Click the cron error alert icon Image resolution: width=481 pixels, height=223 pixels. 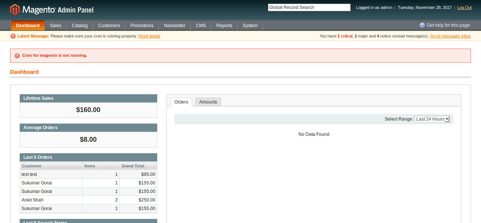click(17, 56)
